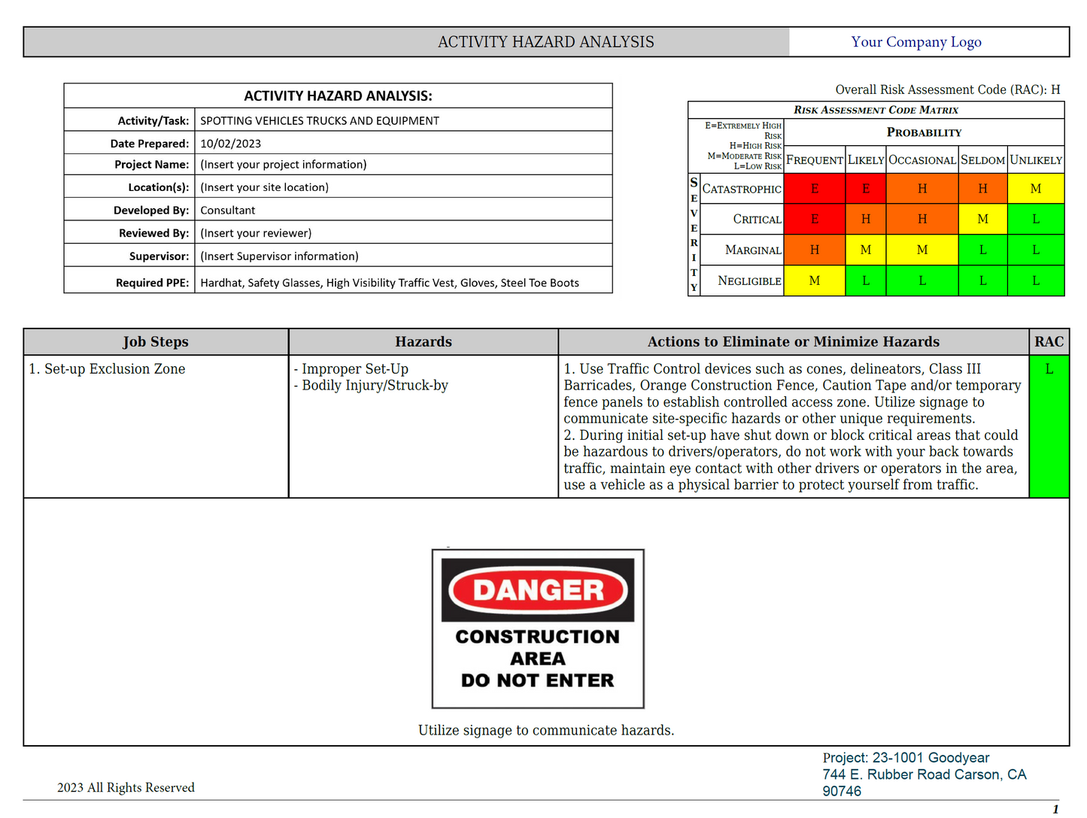1087x818 pixels.
Task: Click the Overall Risk Assessment Code text
Action: pos(947,89)
